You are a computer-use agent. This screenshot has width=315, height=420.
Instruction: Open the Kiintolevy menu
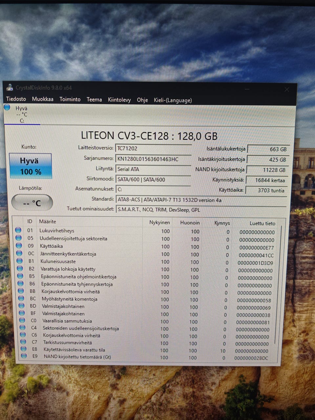[x=119, y=100]
